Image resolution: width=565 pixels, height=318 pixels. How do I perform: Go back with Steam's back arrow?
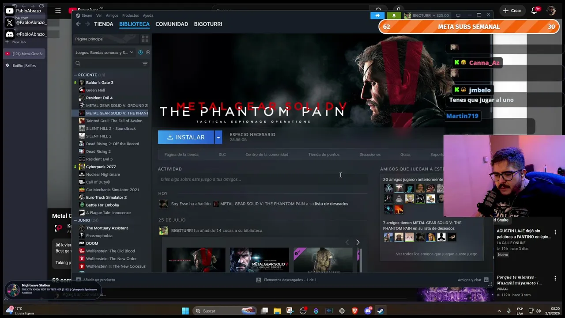(x=78, y=24)
